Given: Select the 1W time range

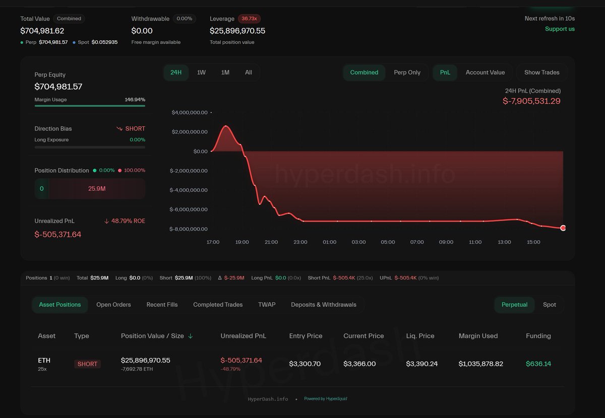Looking at the screenshot, I should [201, 73].
